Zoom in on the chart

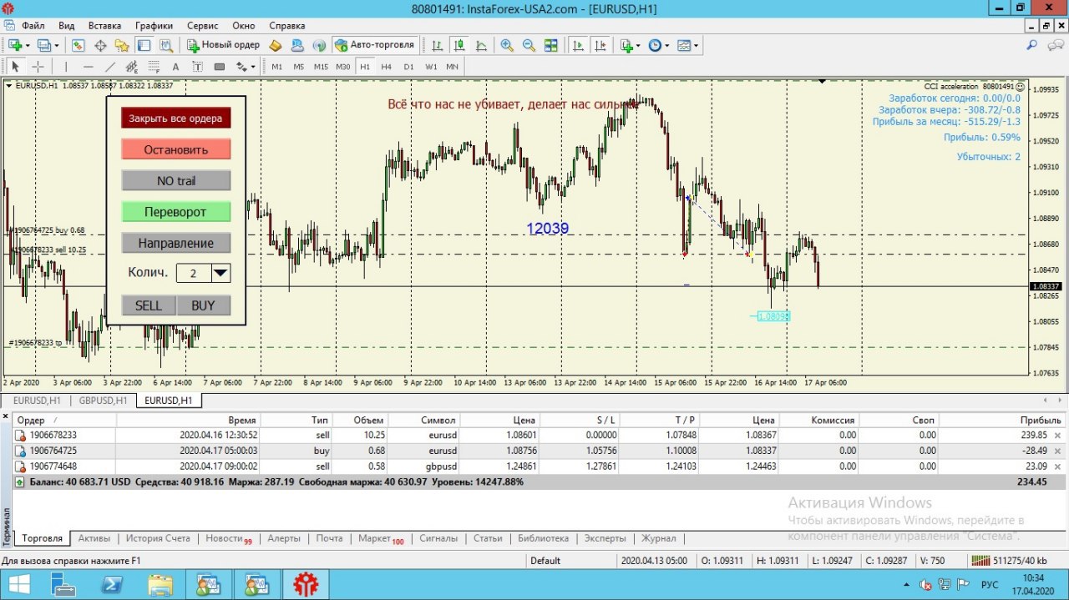[x=507, y=45]
